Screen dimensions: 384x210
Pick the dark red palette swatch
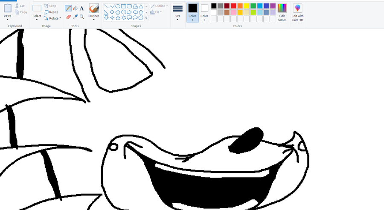click(x=227, y=6)
